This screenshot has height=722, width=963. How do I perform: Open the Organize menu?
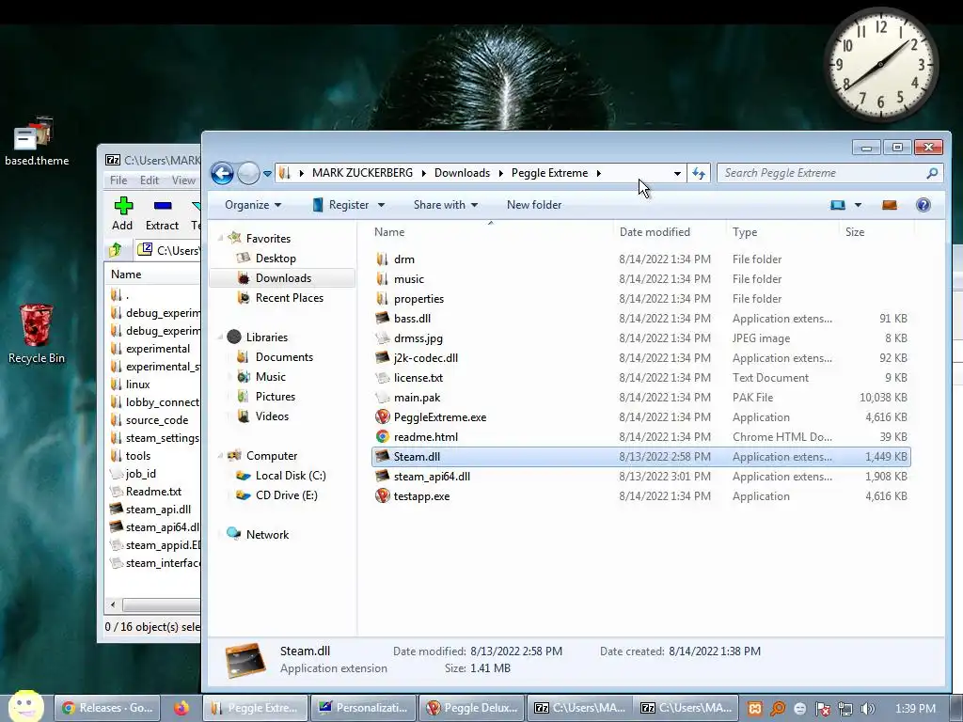(253, 205)
